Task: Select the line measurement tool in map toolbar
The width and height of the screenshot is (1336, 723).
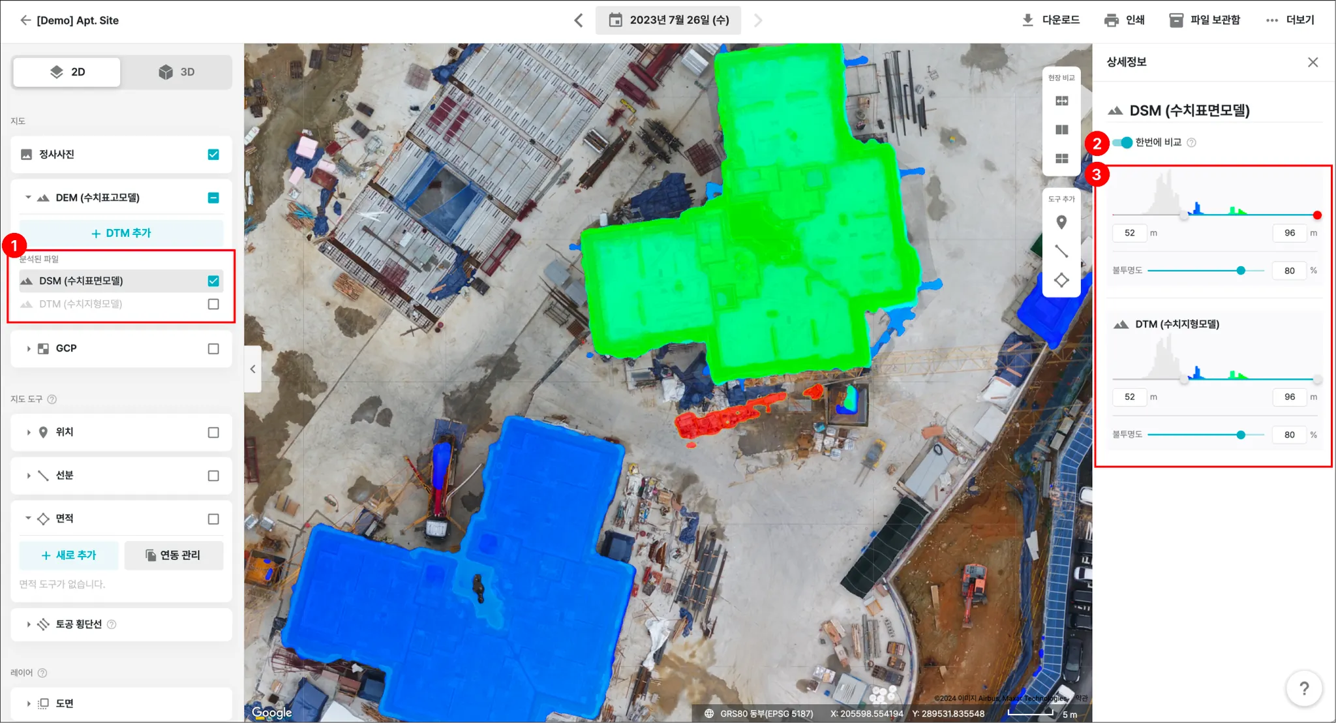Action: pyautogui.click(x=1061, y=251)
